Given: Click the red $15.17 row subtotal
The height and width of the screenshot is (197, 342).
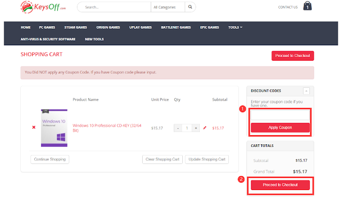Looking at the screenshot, I should click(x=218, y=128).
